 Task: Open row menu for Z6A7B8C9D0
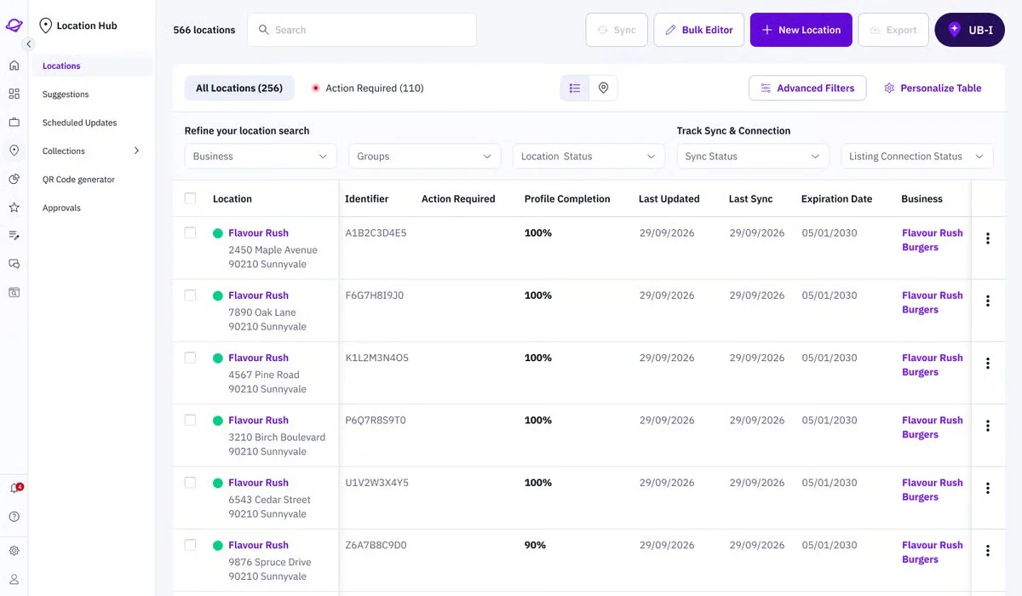988,551
